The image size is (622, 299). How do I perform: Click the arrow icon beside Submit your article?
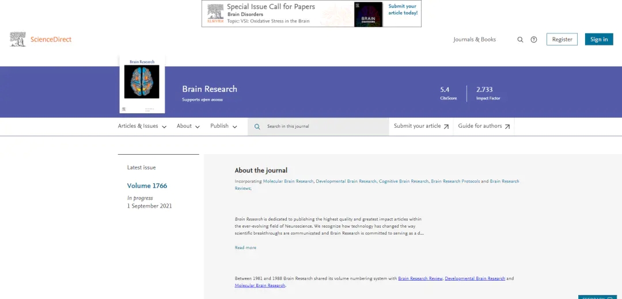(446, 126)
